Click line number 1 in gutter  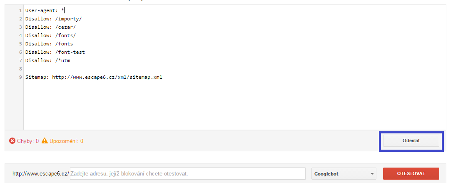pyautogui.click(x=20, y=10)
